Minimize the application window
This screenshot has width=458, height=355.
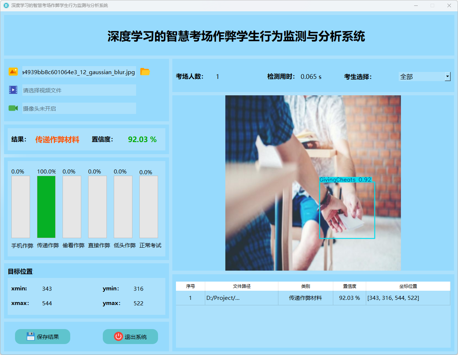coord(416,5)
